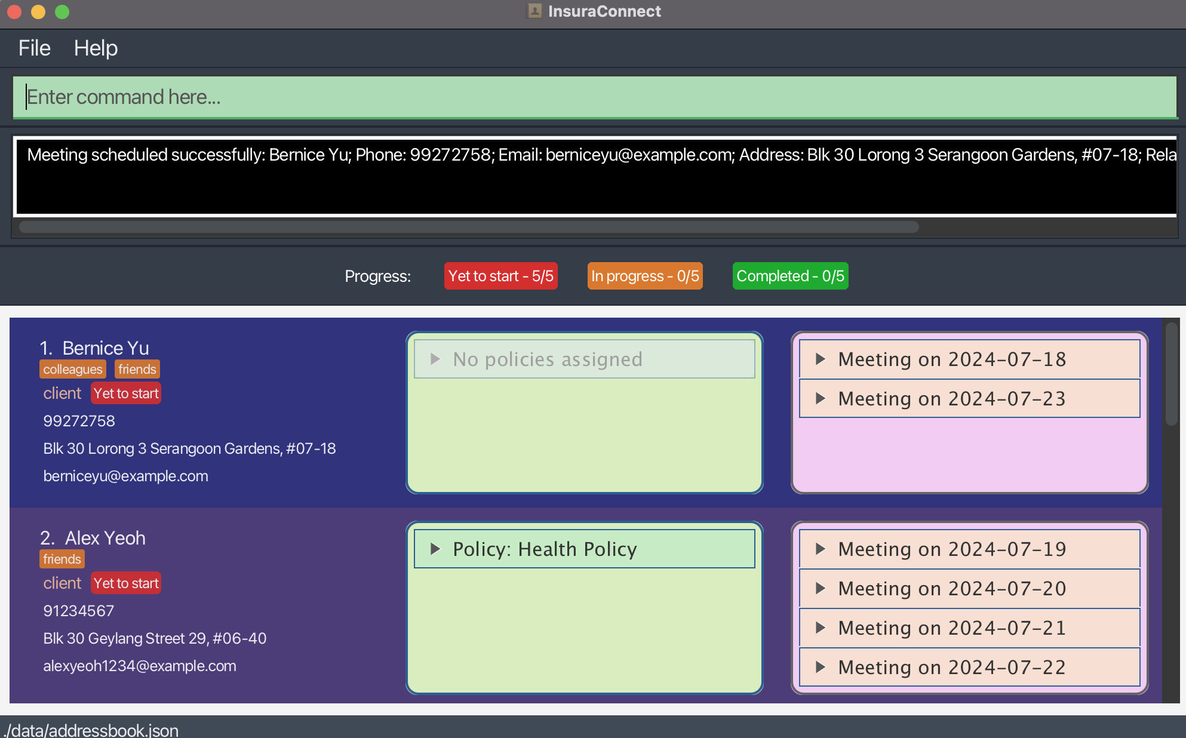This screenshot has height=738, width=1186.
Task: Select Bernice Yu's name
Action: click(106, 348)
